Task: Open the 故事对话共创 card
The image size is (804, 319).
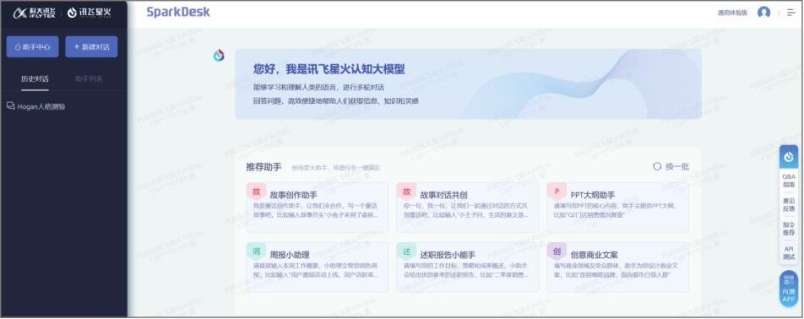Action: click(x=468, y=208)
